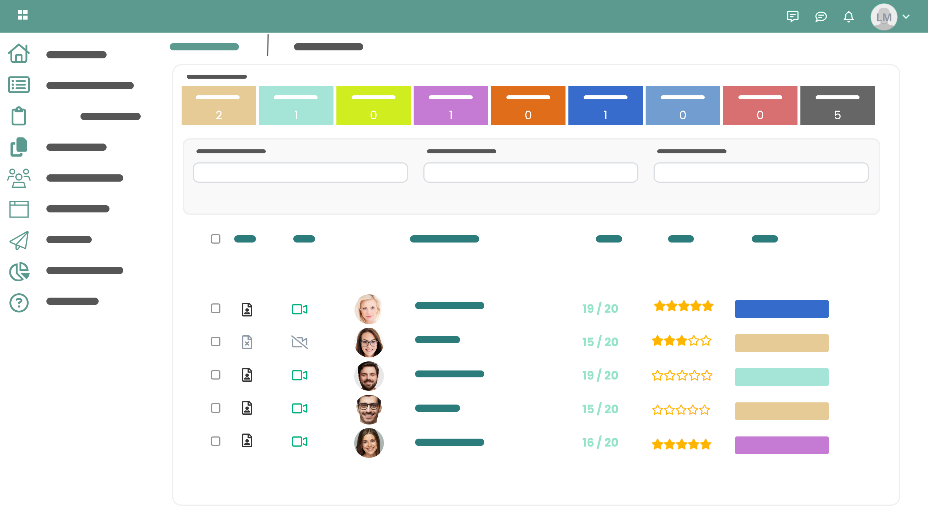
Task: Open the third filter dropdown field
Action: pos(761,173)
